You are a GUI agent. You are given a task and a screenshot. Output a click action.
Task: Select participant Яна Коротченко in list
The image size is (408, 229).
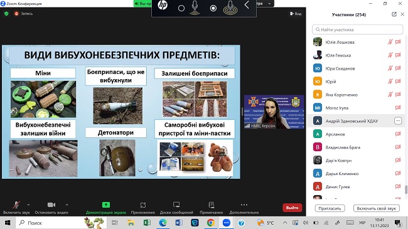point(356,95)
